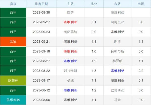151x105 pixels.
Task: Open the 欧超杯 competition cell
Action: click(x=13, y=80)
